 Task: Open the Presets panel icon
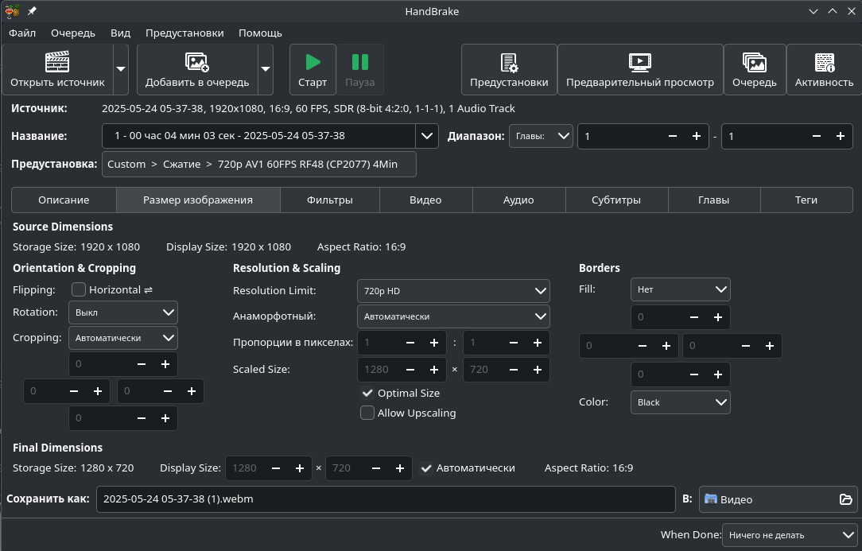point(509,62)
